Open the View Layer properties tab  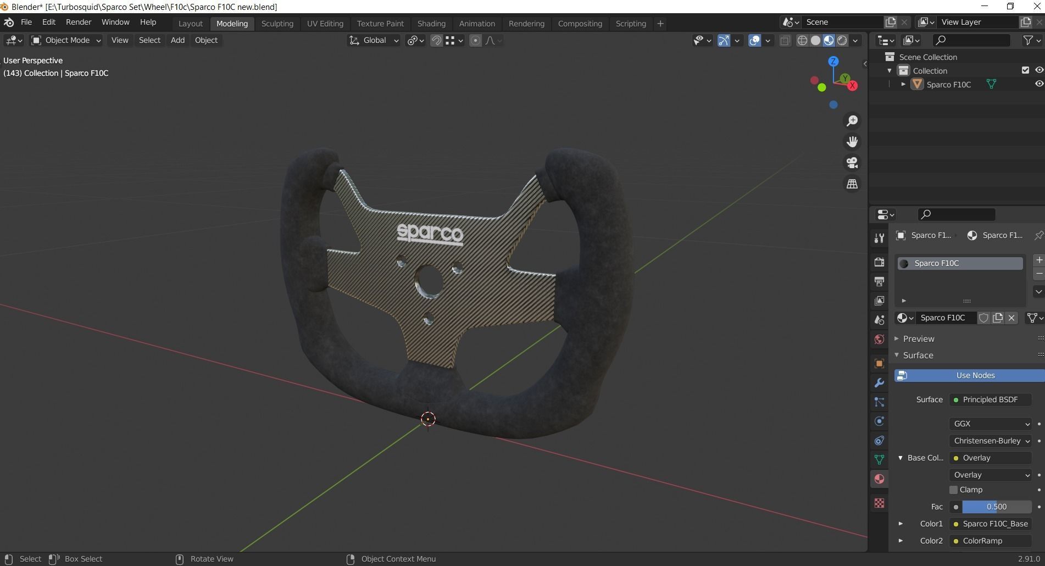pyautogui.click(x=879, y=301)
